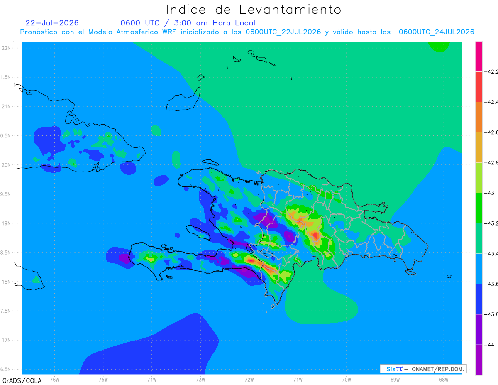This screenshot has height=385, width=498.
Task: Click the '18N' latitude label
Action: pyautogui.click(x=7, y=282)
